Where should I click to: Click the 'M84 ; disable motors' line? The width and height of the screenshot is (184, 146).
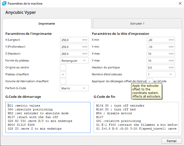click(114, 113)
